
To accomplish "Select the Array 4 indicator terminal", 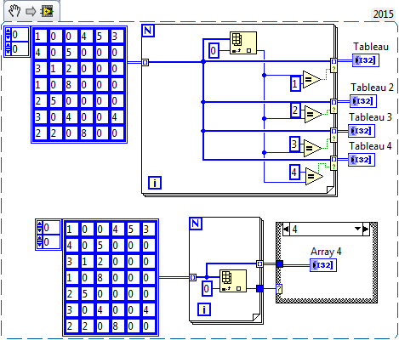I will [323, 265].
